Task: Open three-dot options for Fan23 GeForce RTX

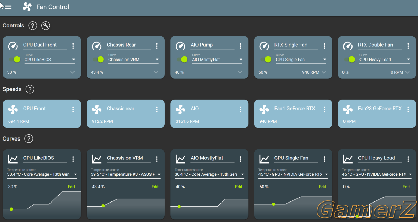Action: (408, 110)
